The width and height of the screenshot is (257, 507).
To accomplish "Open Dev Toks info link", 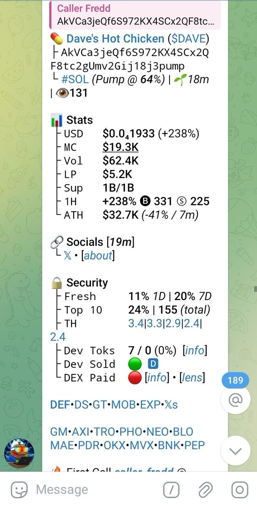I will [195, 351].
